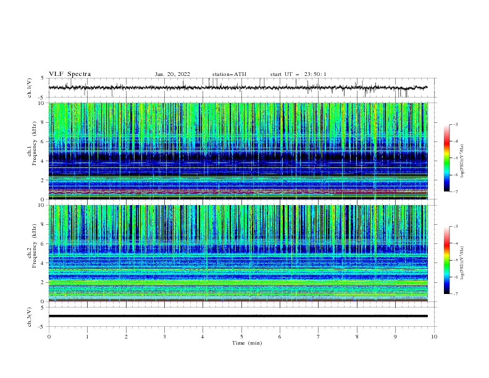489x378 pixels.
Task: Click the "4" tick on the time axis
Action: coord(203,337)
